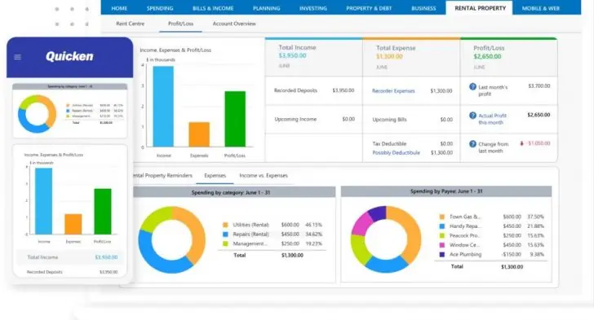The image size is (594, 320).
Task: Click the Total Expense $1,300.00 amount
Action: 389,56
